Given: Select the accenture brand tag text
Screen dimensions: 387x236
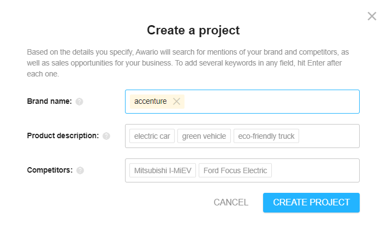Looking at the screenshot, I should 150,101.
